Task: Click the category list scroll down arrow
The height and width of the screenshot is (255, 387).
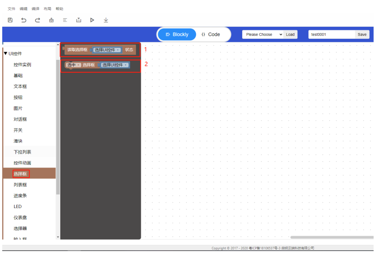Action: 58,237
